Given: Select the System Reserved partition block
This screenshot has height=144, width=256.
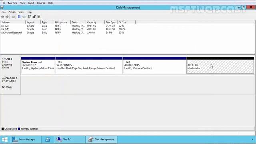Looking at the screenshot, I should (x=38, y=65).
